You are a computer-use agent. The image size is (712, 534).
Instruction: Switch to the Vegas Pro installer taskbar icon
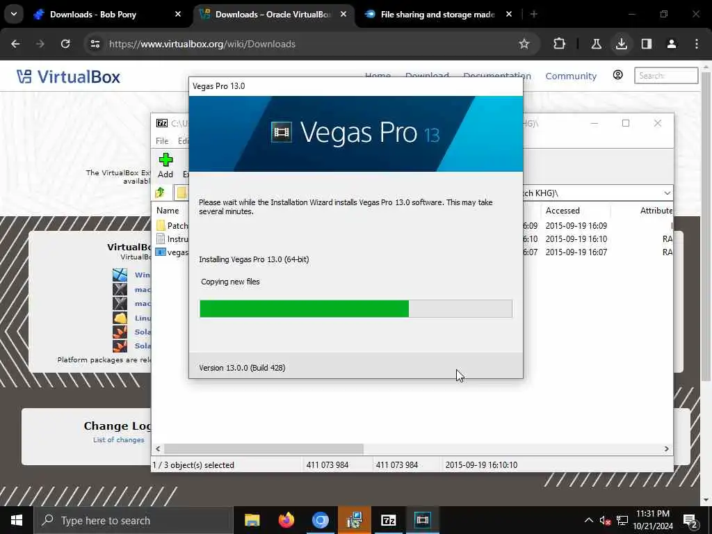tap(422, 520)
